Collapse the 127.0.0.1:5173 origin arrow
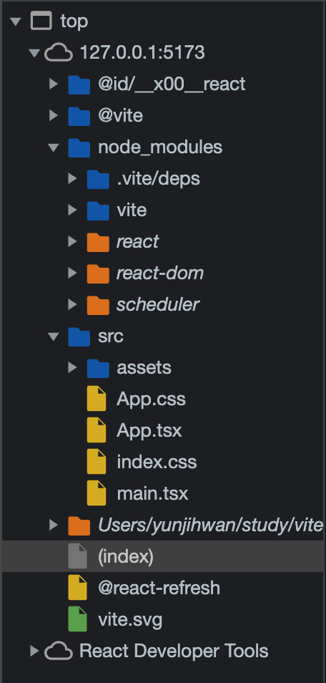The width and height of the screenshot is (326, 683). (x=34, y=53)
